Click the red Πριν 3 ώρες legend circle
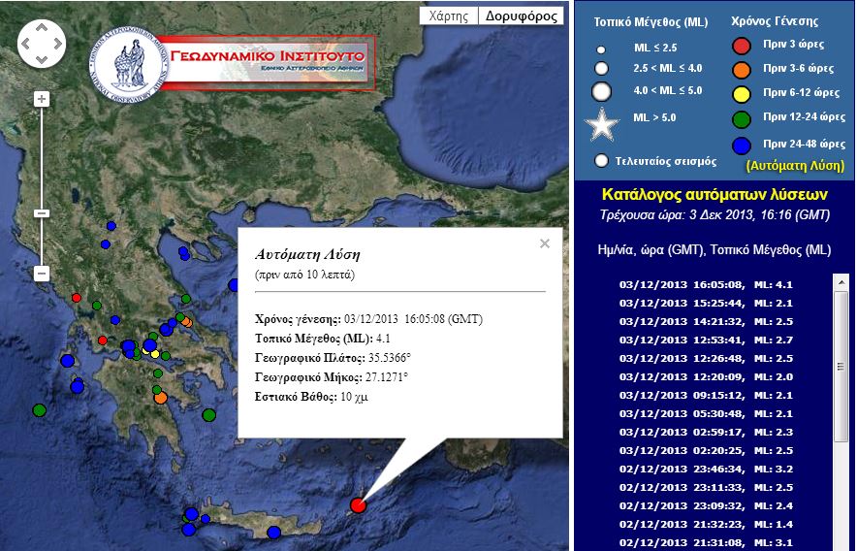The width and height of the screenshot is (857, 551). (742, 45)
